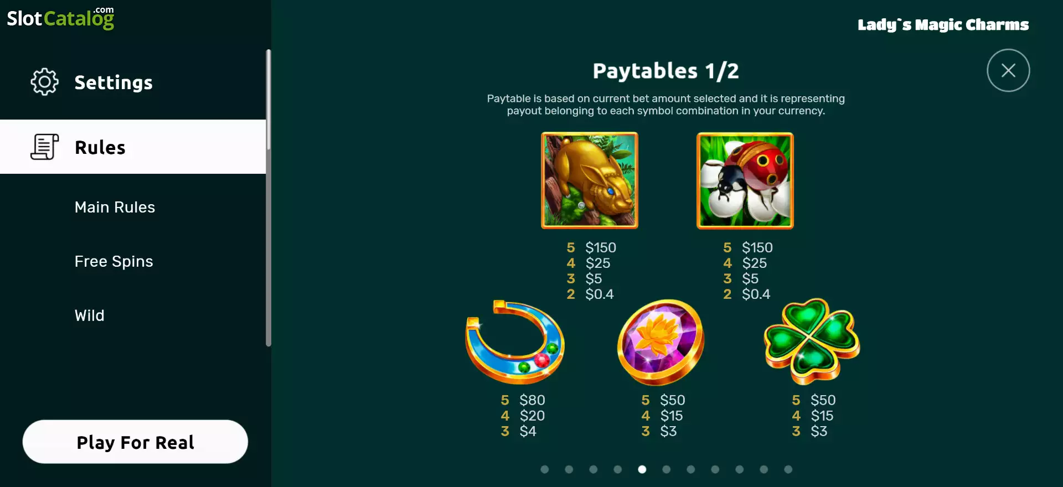The image size is (1063, 487).
Task: Click the blue horseshoe symbol
Action: coord(515,342)
